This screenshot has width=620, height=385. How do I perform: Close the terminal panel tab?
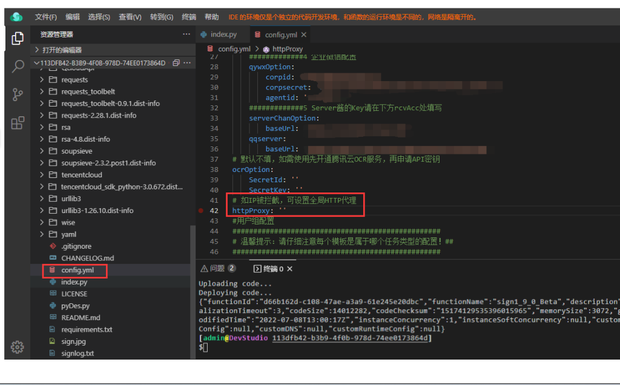pos(289,269)
